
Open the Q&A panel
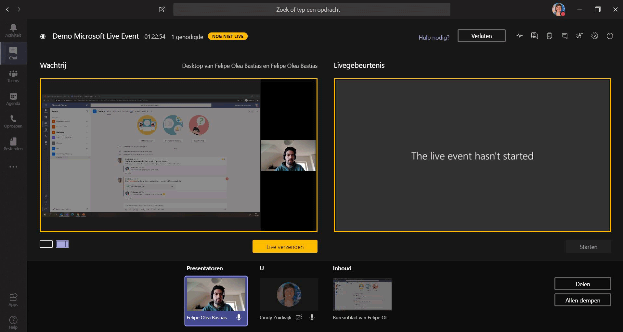(x=535, y=36)
